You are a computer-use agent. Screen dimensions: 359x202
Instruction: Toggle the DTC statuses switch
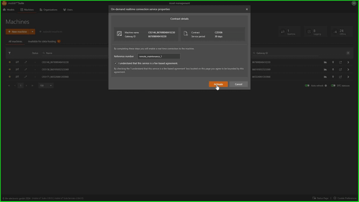coord(333,85)
